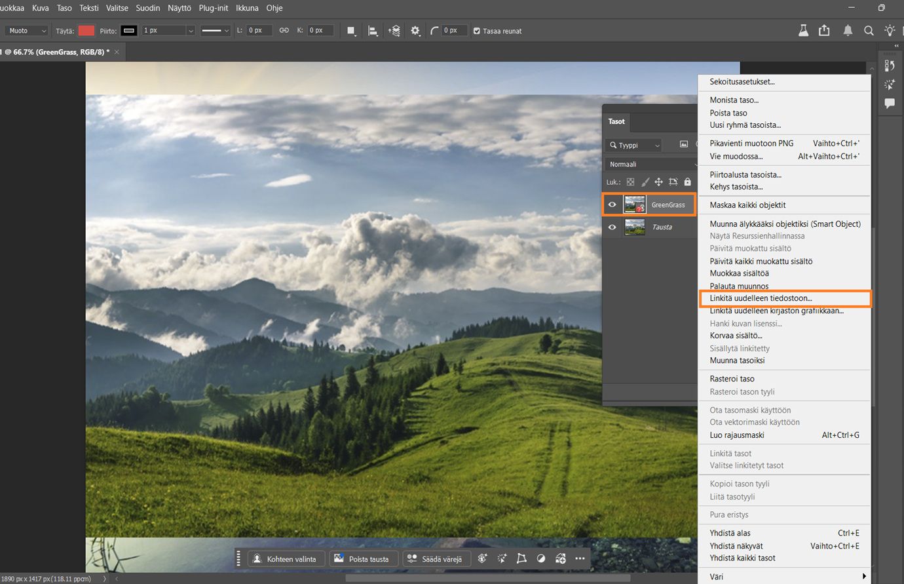This screenshot has width=904, height=584.
Task: Open the Muoto tool mode dropdown
Action: point(27,31)
